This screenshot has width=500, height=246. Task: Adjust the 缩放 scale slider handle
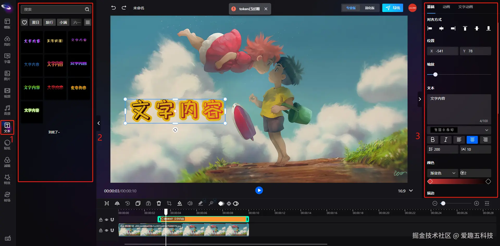435,74
